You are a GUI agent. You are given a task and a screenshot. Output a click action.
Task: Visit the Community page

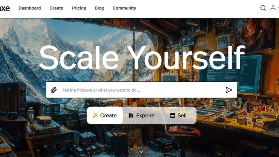[124, 8]
